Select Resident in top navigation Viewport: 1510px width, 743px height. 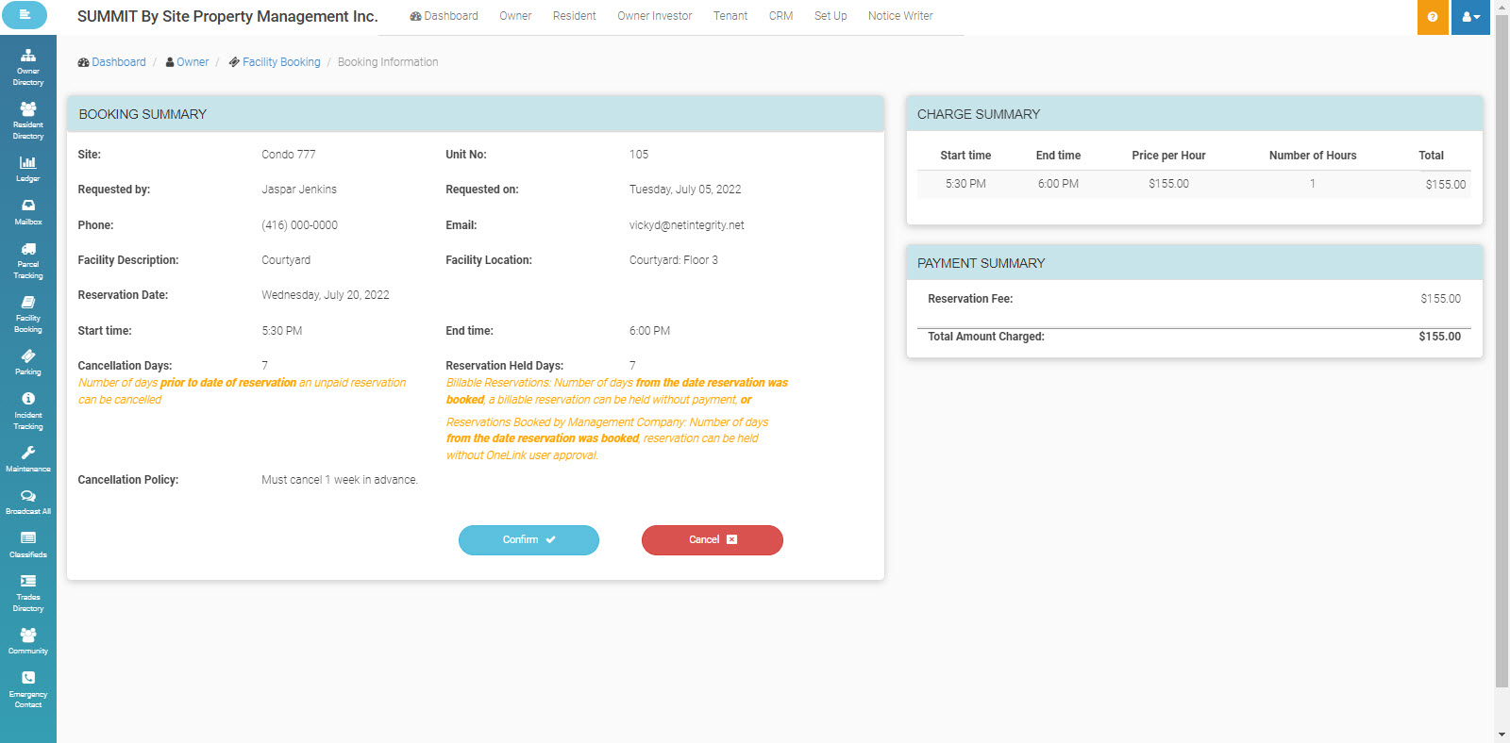tap(575, 16)
